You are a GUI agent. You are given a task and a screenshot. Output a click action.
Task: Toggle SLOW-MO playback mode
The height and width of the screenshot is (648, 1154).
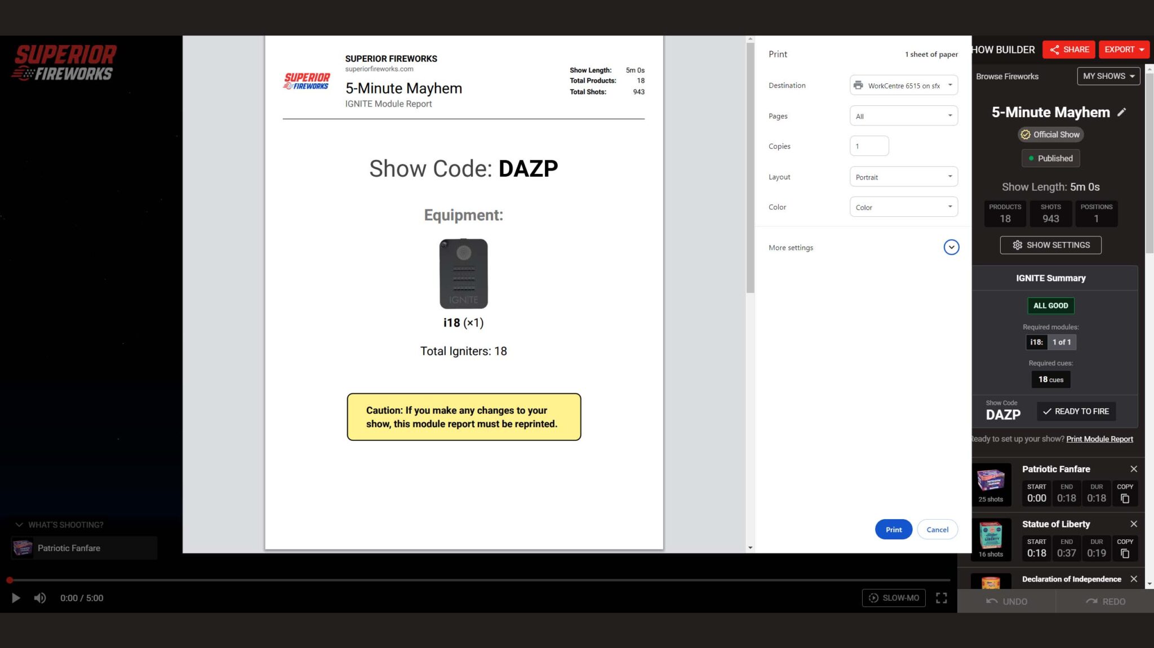[894, 598]
